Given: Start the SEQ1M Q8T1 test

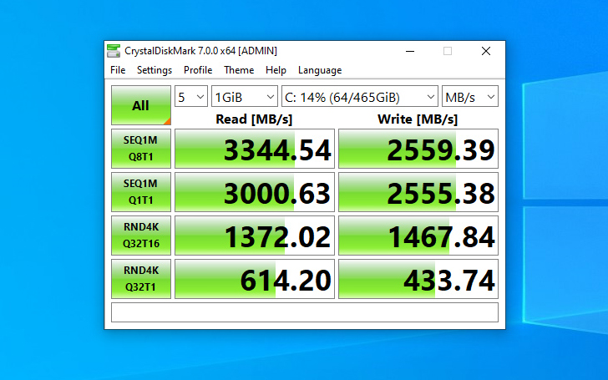Looking at the screenshot, I should 141,149.
